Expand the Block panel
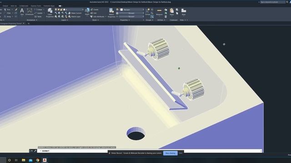 pyautogui.click(x=95, y=20)
